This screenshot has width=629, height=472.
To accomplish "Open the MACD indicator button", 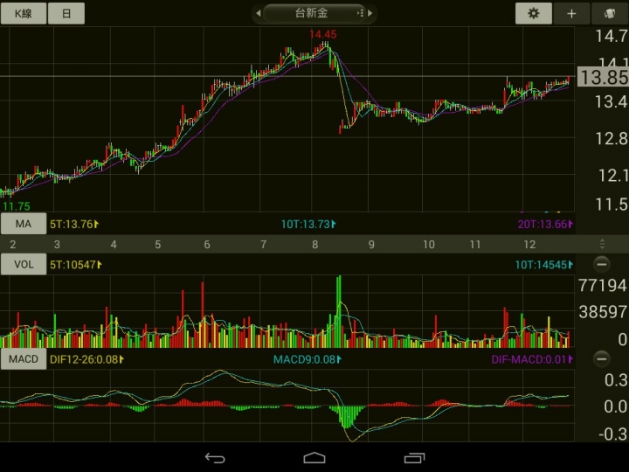I will (24, 358).
